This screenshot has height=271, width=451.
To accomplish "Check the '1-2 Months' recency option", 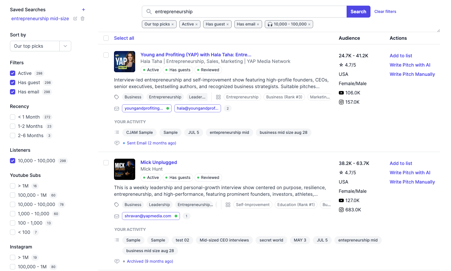I will point(13,126).
